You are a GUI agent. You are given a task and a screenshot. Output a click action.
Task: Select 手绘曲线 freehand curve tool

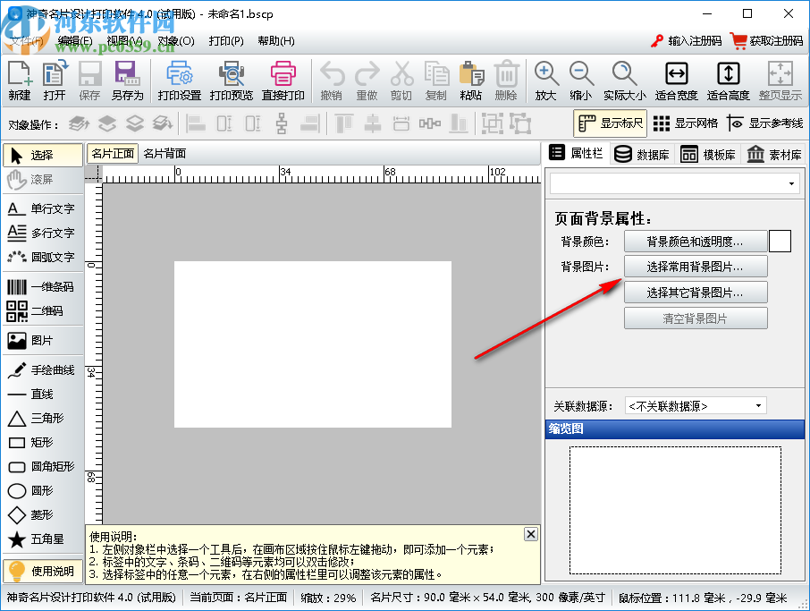[43, 370]
